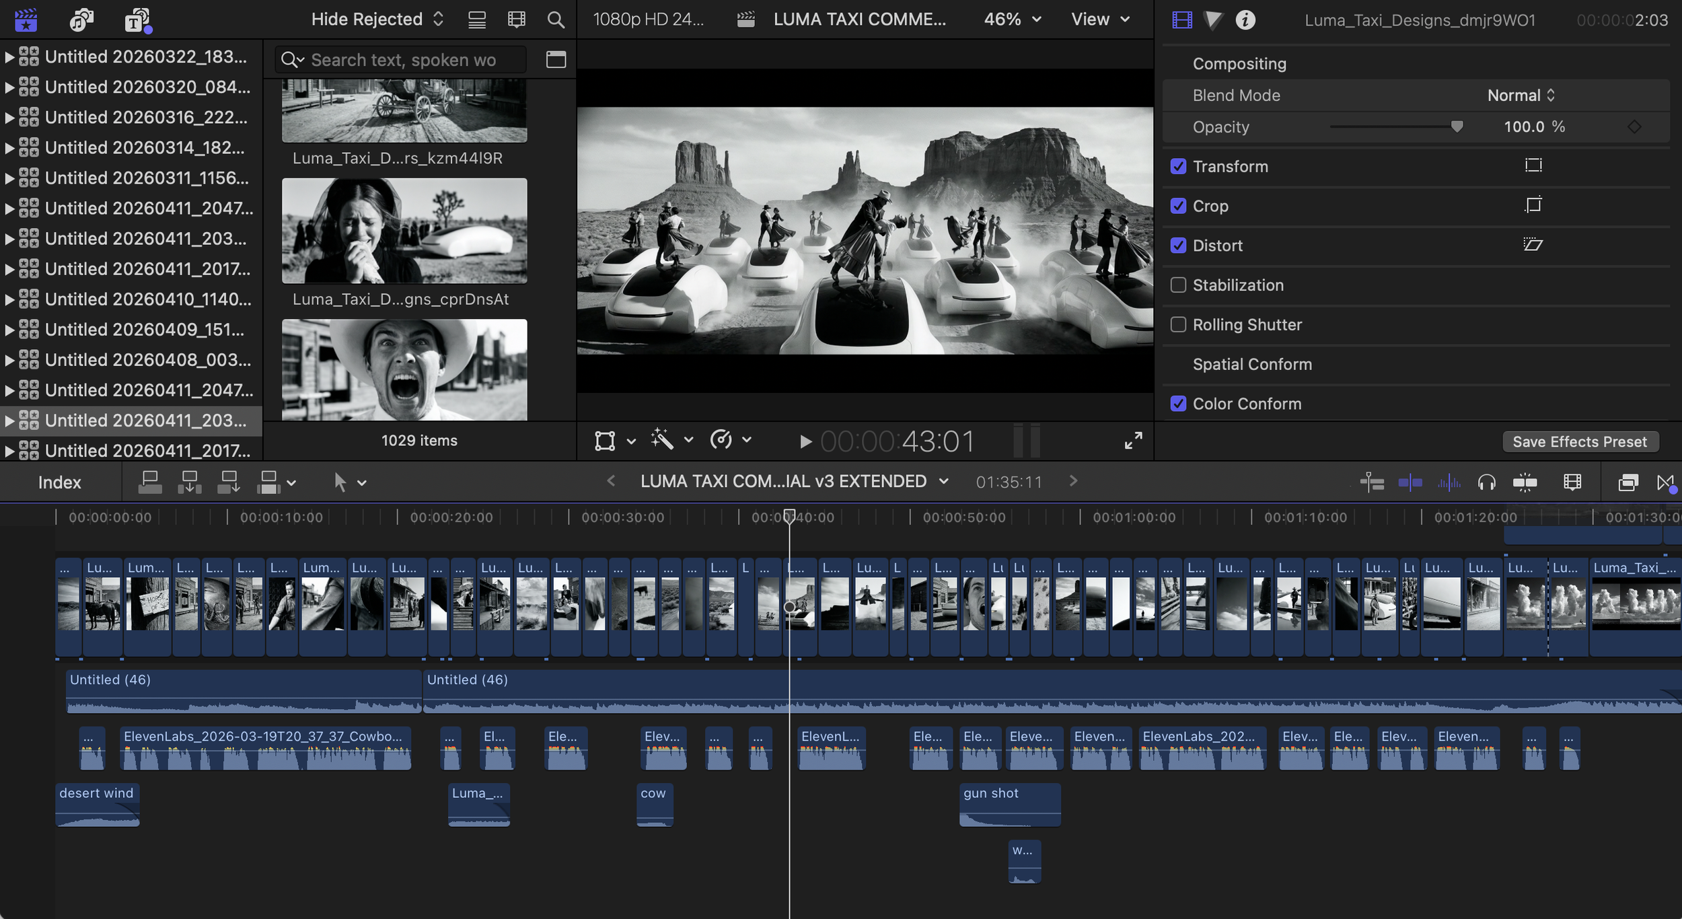
Task: Enable the Rolling Shutter checkbox
Action: [x=1178, y=324]
